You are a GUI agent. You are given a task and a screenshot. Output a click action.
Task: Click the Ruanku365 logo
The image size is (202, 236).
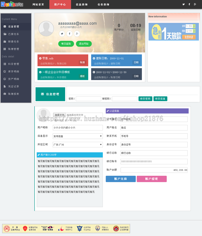tap(12, 4)
